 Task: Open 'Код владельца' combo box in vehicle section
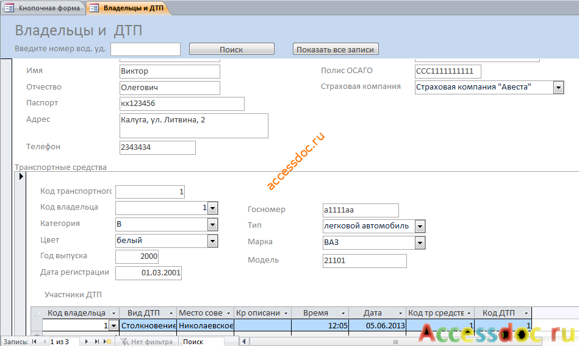[212, 208]
